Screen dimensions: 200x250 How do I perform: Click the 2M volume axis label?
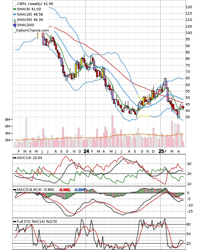[8, 140]
